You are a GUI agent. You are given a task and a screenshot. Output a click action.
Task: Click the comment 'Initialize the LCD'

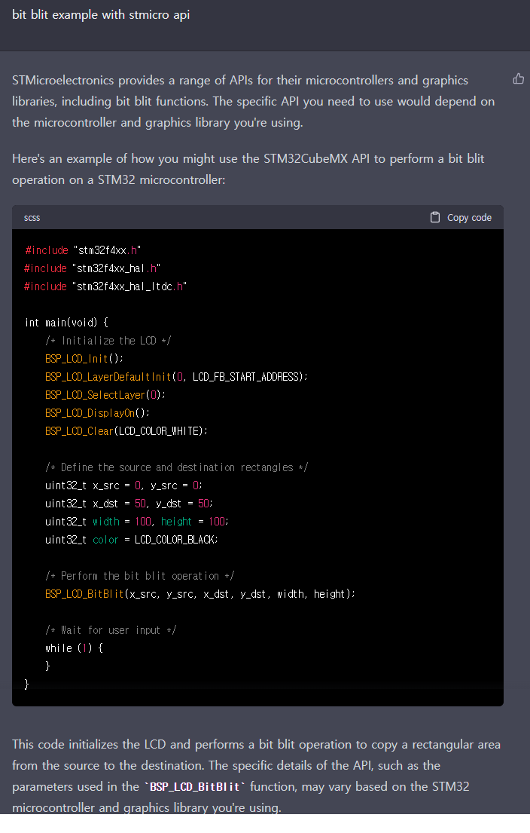(108, 341)
